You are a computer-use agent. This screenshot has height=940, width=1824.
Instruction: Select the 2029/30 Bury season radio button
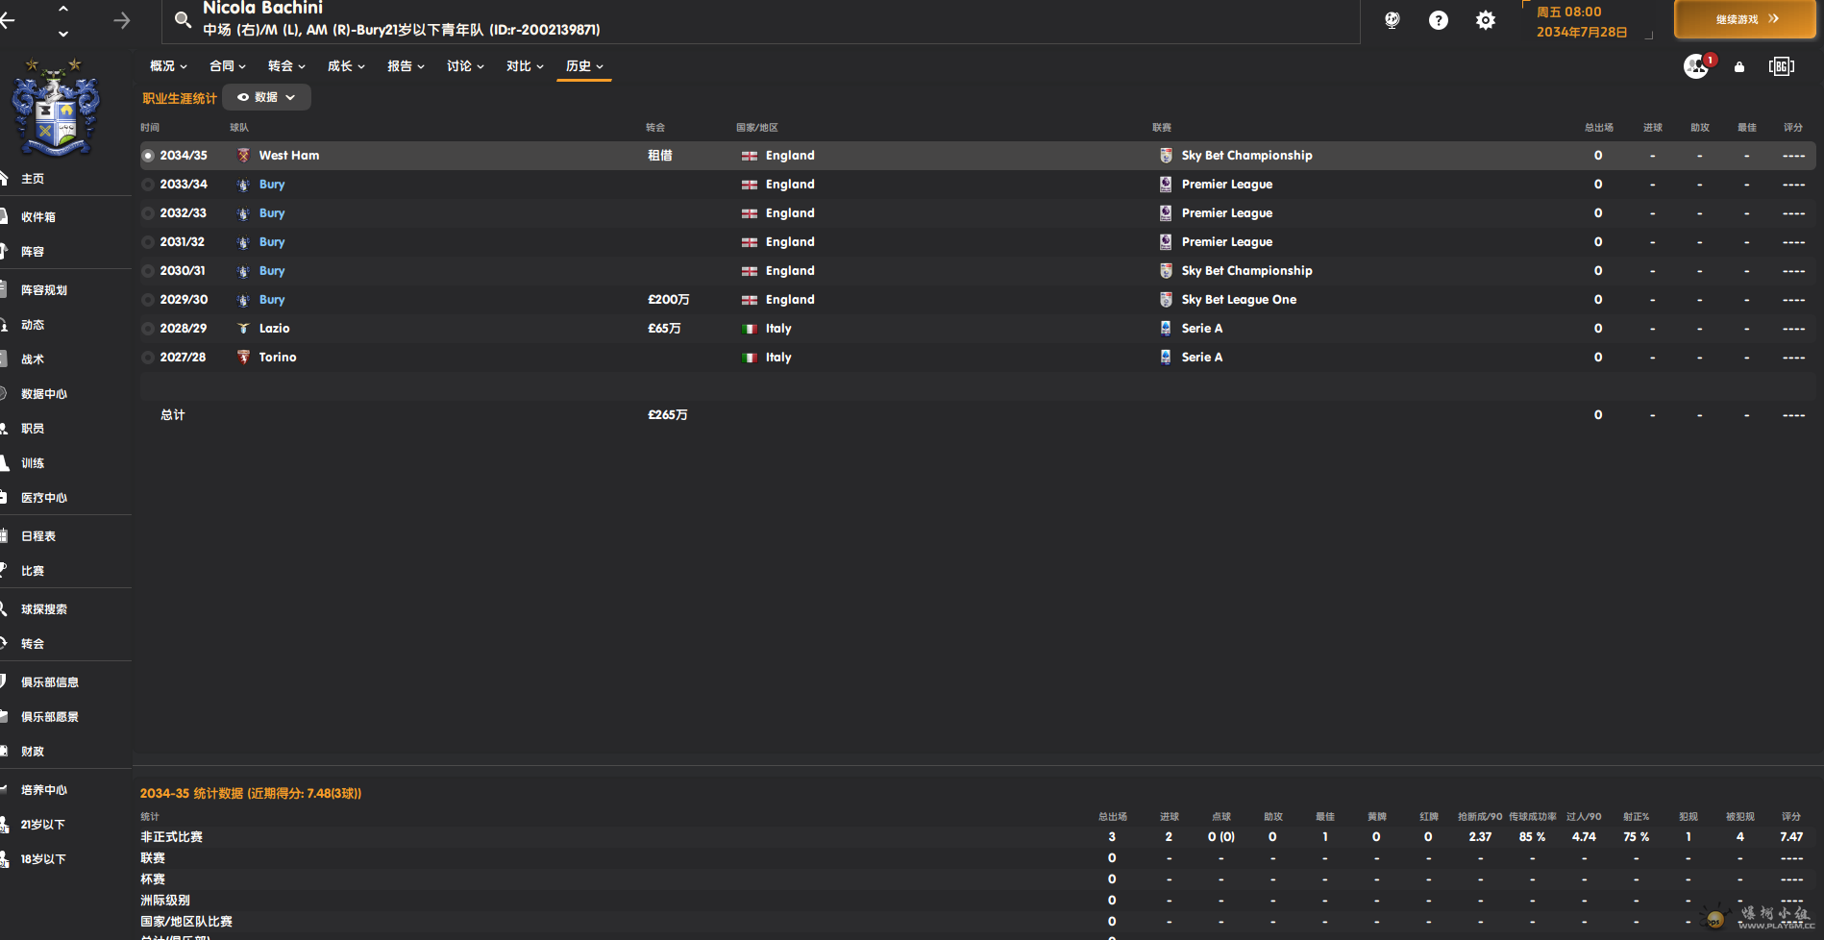coord(148,300)
